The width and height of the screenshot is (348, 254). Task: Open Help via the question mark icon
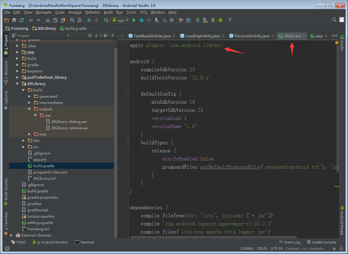pos(230,20)
